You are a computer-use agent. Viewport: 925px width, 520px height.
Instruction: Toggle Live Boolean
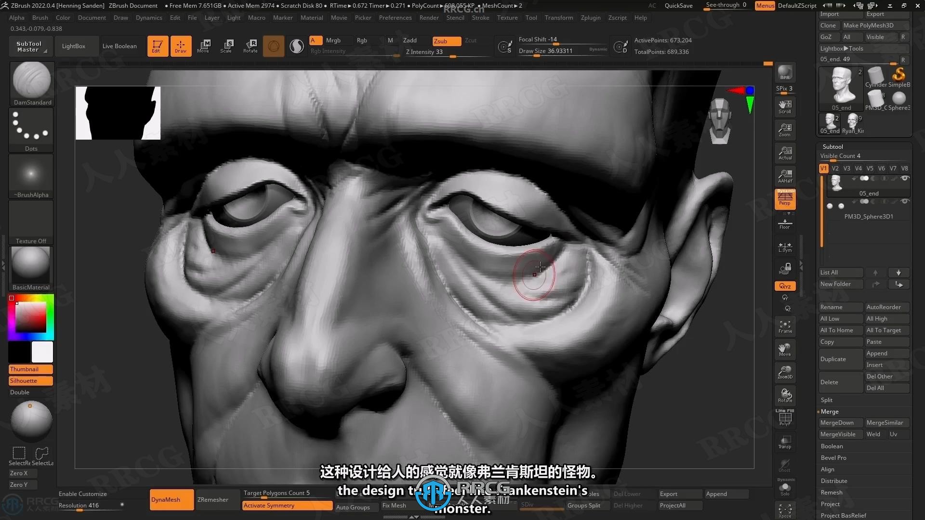[x=119, y=46]
